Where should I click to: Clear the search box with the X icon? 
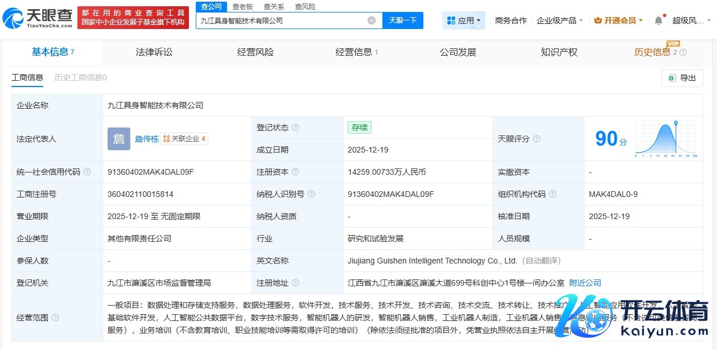coord(372,20)
